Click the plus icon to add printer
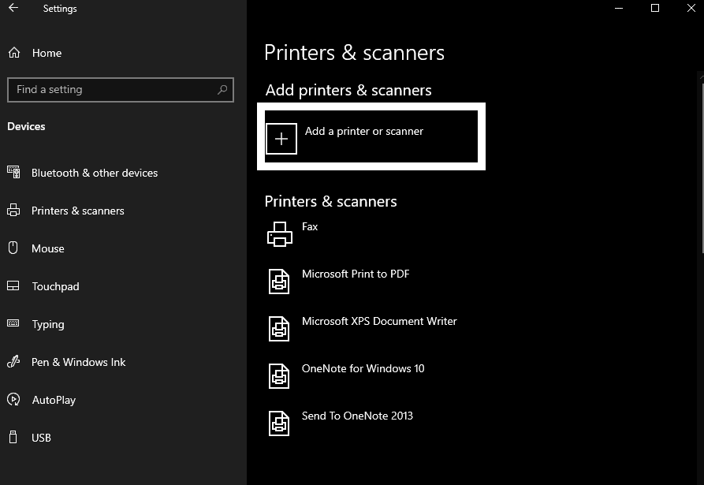Viewport: 704px width, 485px height. point(281,139)
